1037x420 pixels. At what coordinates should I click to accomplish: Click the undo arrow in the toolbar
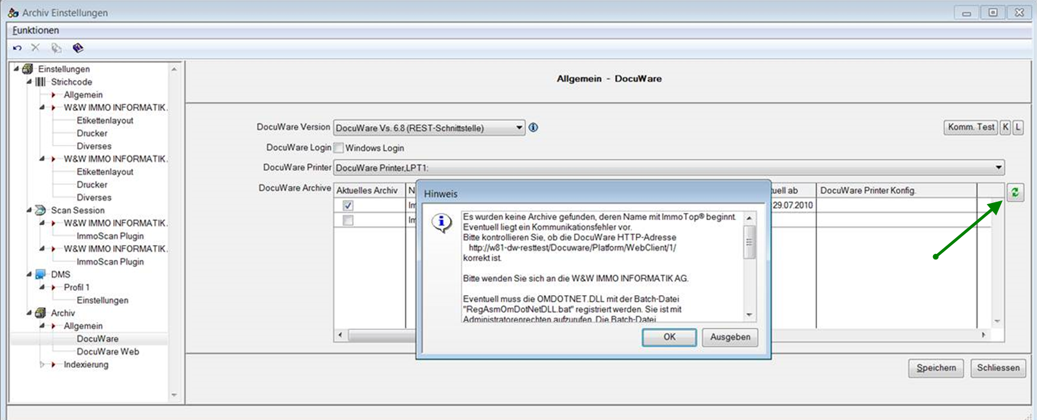pos(17,48)
